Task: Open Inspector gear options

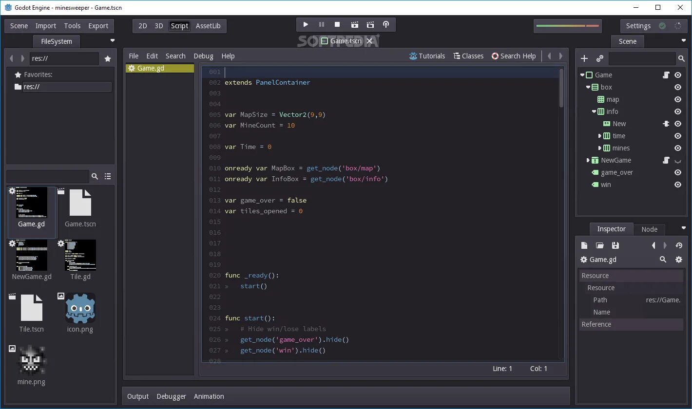Action: tap(679, 260)
